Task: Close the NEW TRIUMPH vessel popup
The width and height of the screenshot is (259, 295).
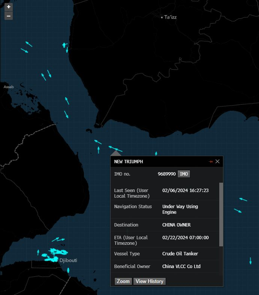Action: click(217, 162)
